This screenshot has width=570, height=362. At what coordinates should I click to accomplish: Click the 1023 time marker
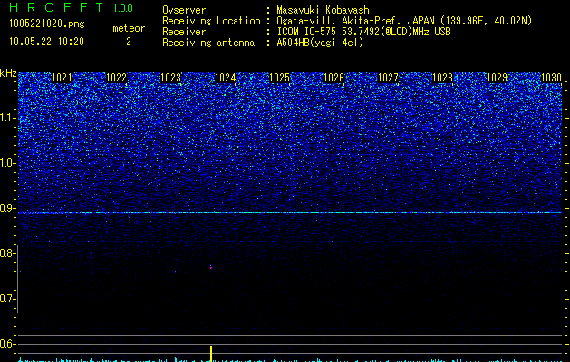click(170, 78)
